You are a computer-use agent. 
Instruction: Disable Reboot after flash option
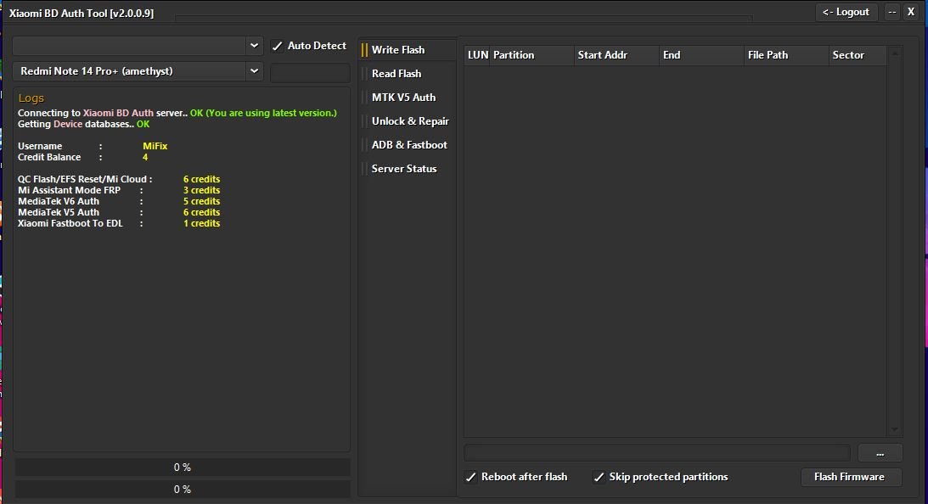click(x=471, y=477)
